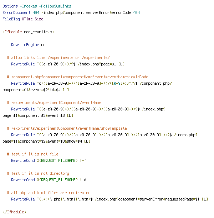Click 'RewriteCond %{REQUEST_FILENAME} !-f' line

49,160
